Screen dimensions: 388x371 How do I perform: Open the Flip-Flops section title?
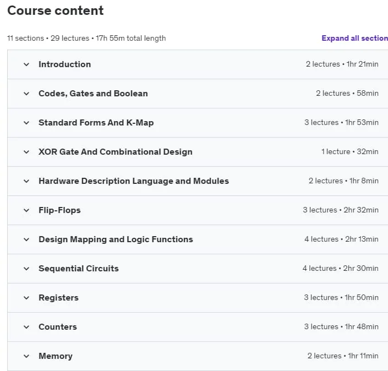tap(59, 210)
